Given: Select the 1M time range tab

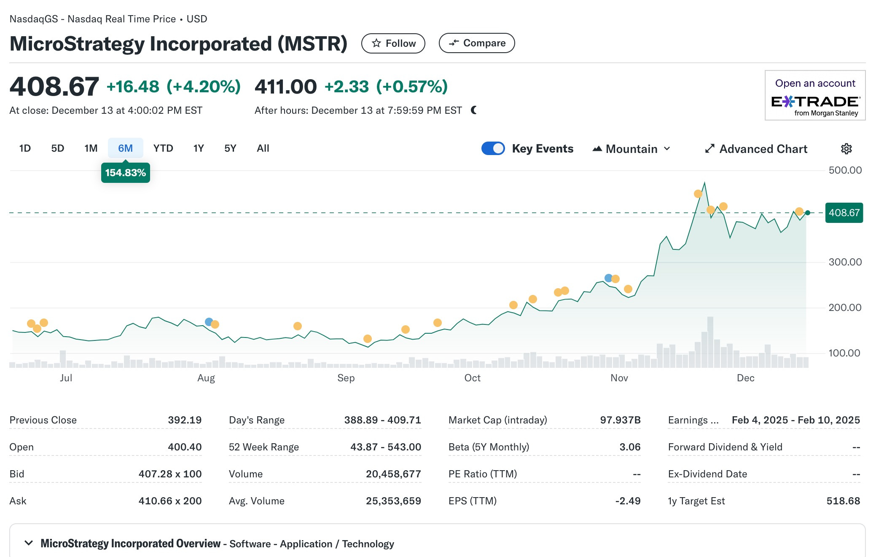Looking at the screenshot, I should tap(91, 148).
